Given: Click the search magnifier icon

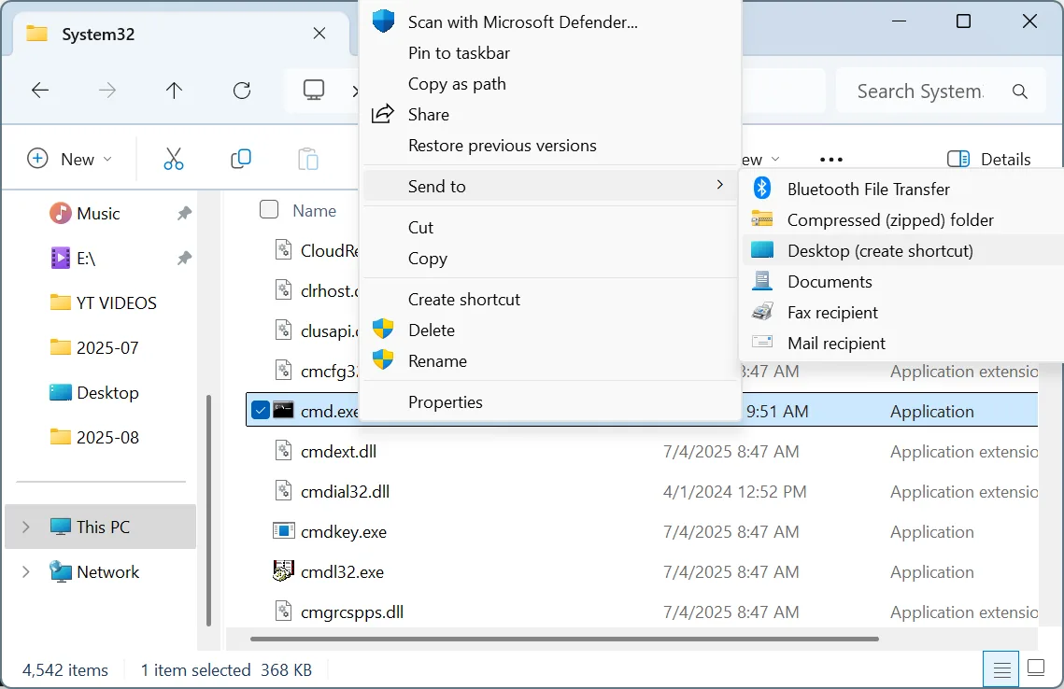Looking at the screenshot, I should pos(1020,91).
